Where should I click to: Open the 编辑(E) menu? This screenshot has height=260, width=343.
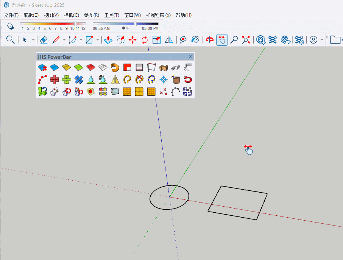click(x=31, y=15)
